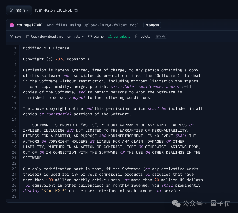
Task: Show blame view for LICENSE
Action: tap(96, 36)
